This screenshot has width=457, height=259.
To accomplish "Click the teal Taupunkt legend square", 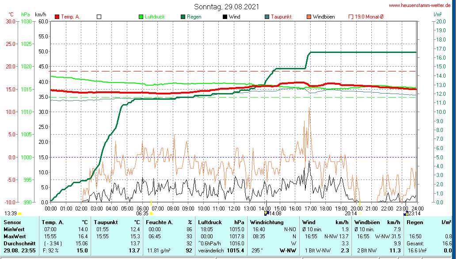I will (267, 17).
